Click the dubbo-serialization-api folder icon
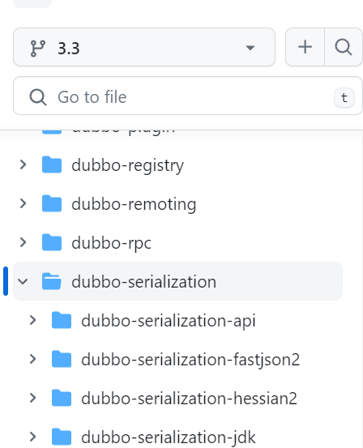The width and height of the screenshot is (363, 448). pos(62,320)
